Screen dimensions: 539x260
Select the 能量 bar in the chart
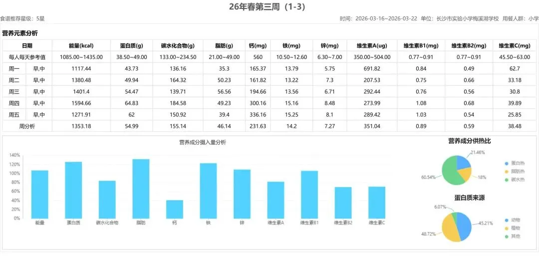click(x=39, y=194)
